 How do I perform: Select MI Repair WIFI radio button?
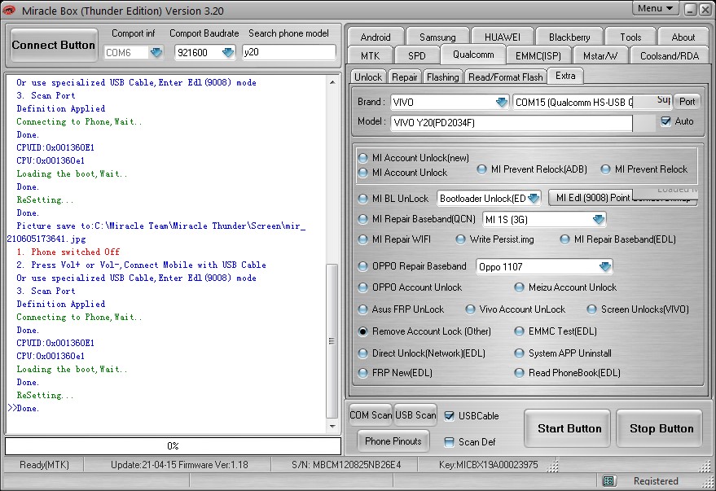point(363,239)
